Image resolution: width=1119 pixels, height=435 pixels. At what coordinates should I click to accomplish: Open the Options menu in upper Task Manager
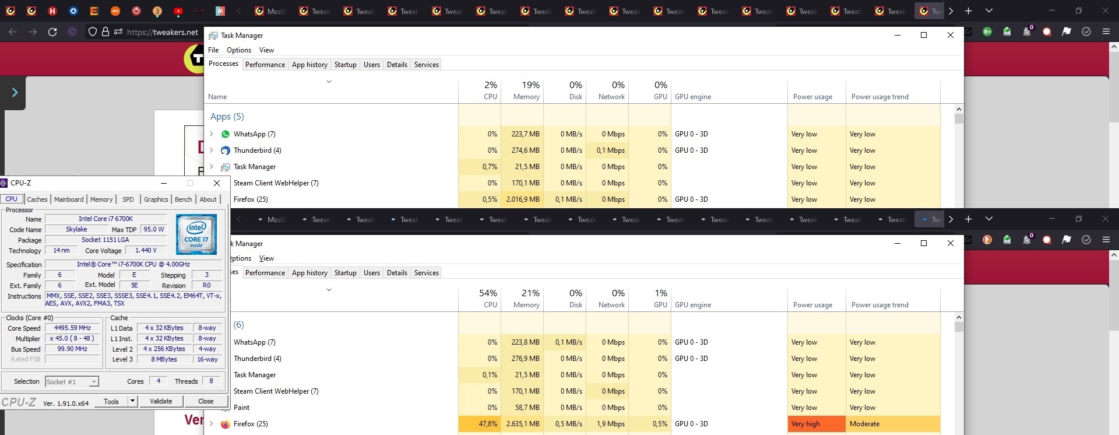(239, 50)
